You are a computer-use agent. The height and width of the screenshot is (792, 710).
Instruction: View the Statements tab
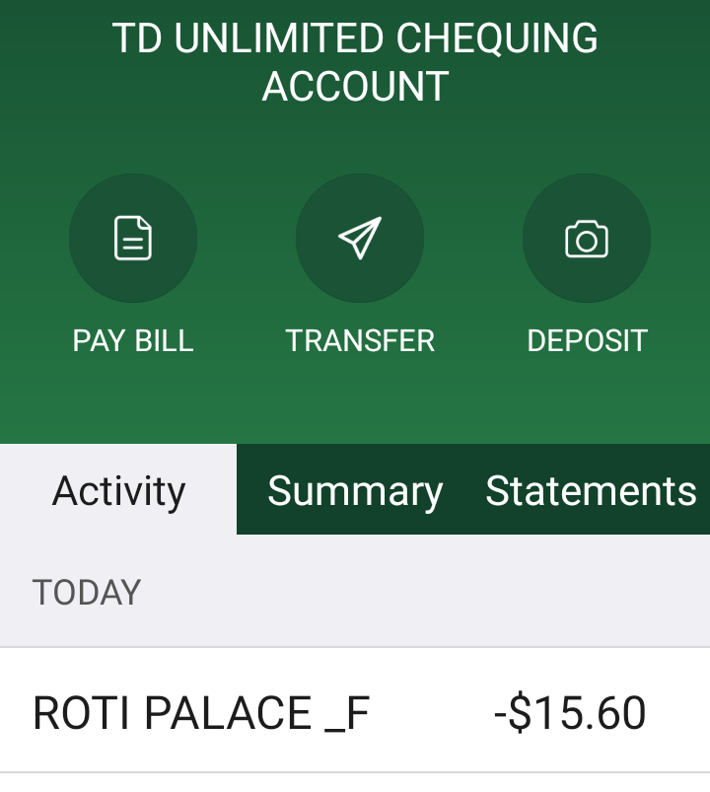591,490
